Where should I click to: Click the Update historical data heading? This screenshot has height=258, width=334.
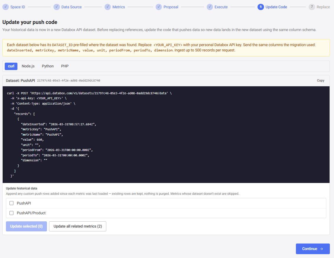click(x=22, y=188)
